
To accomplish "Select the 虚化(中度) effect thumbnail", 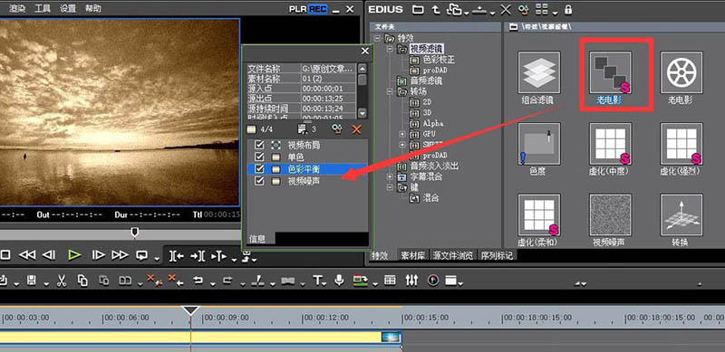I will pos(610,144).
